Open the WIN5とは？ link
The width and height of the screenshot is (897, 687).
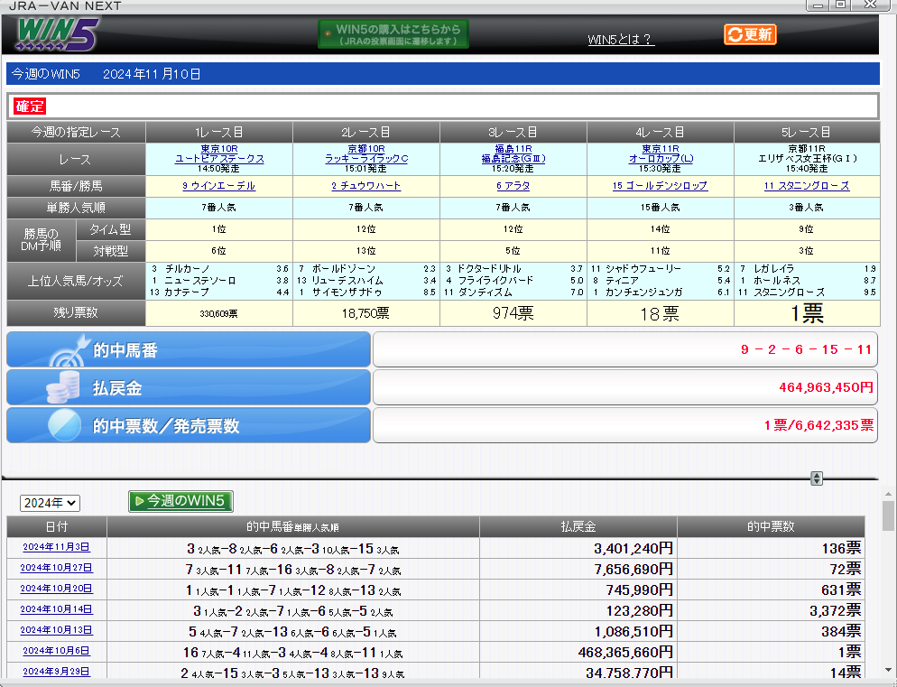(x=621, y=40)
